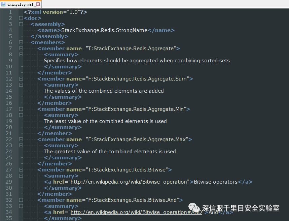This screenshot has width=289, height=221.
Task: Open the Bitwise_operation Wikipedia link on line 29
Action: pos(129,182)
